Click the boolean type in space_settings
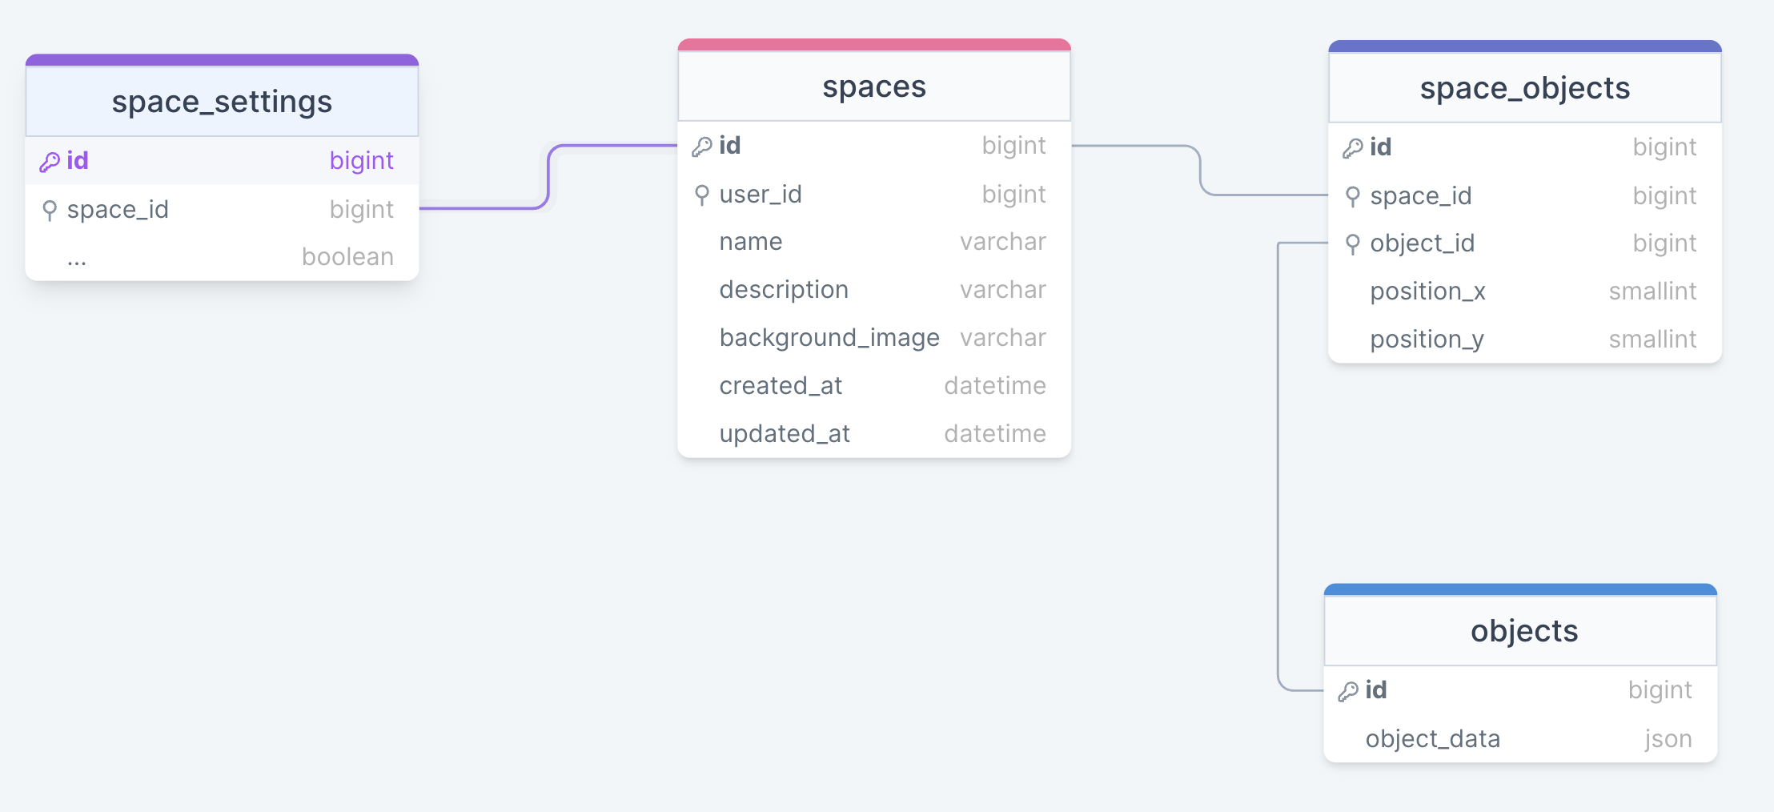The width and height of the screenshot is (1774, 812). pyautogui.click(x=347, y=257)
